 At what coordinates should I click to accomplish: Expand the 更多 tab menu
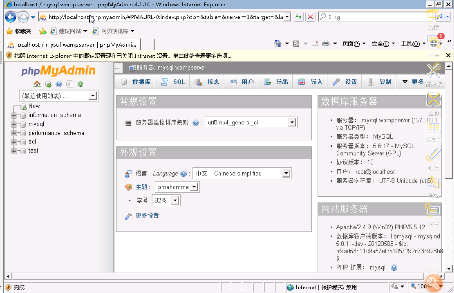point(413,82)
